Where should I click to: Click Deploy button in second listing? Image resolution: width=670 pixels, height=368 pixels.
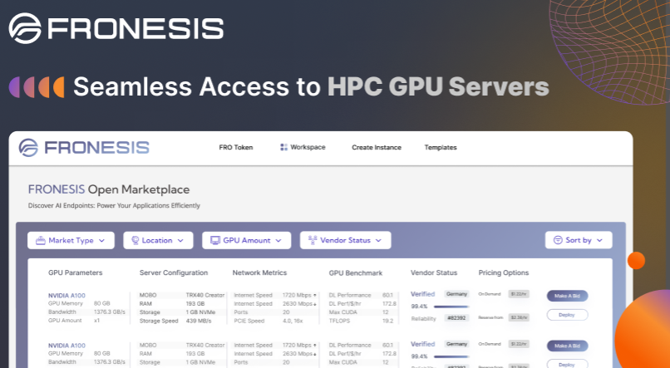[568, 365]
